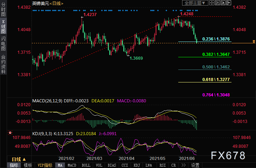
Task: Open the 闪电图 tick chart tab
Action: (3, 43)
